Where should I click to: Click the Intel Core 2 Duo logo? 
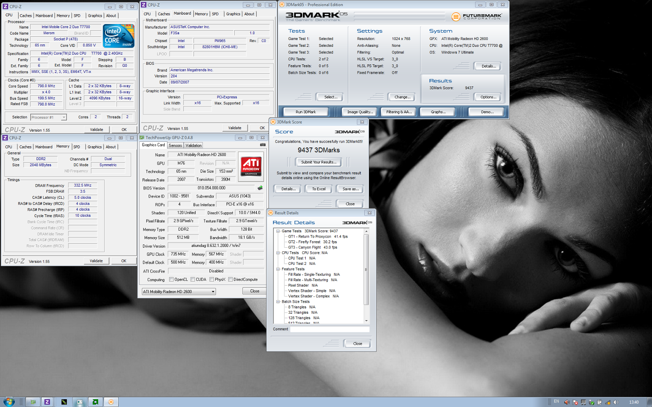119,36
